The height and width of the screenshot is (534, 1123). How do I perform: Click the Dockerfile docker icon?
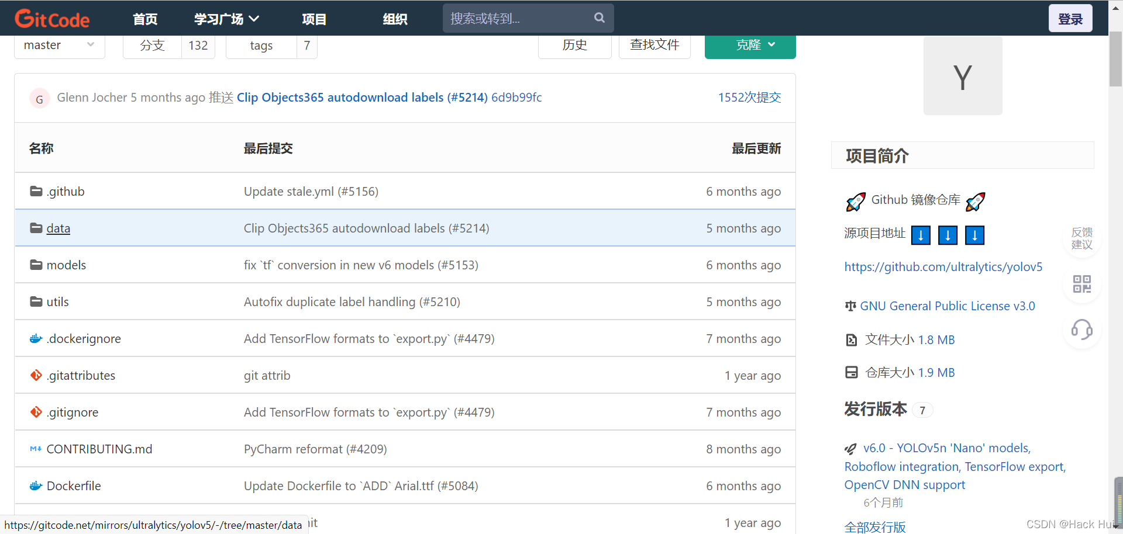click(36, 486)
